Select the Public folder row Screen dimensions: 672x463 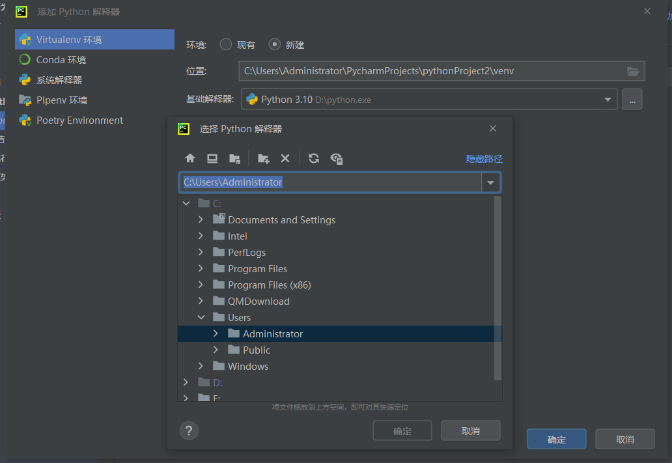click(x=339, y=350)
